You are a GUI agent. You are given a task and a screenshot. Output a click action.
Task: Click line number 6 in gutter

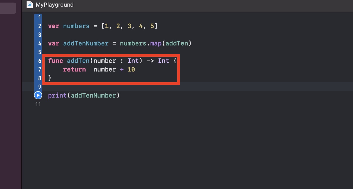[x=40, y=61]
